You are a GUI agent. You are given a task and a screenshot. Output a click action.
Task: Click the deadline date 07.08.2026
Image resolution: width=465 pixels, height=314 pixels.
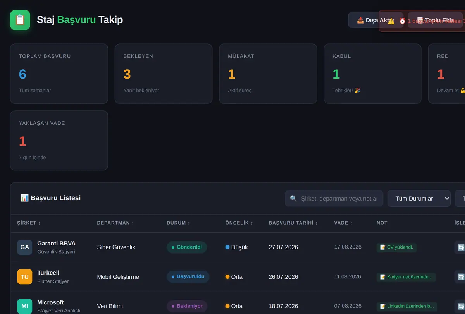pos(348,306)
